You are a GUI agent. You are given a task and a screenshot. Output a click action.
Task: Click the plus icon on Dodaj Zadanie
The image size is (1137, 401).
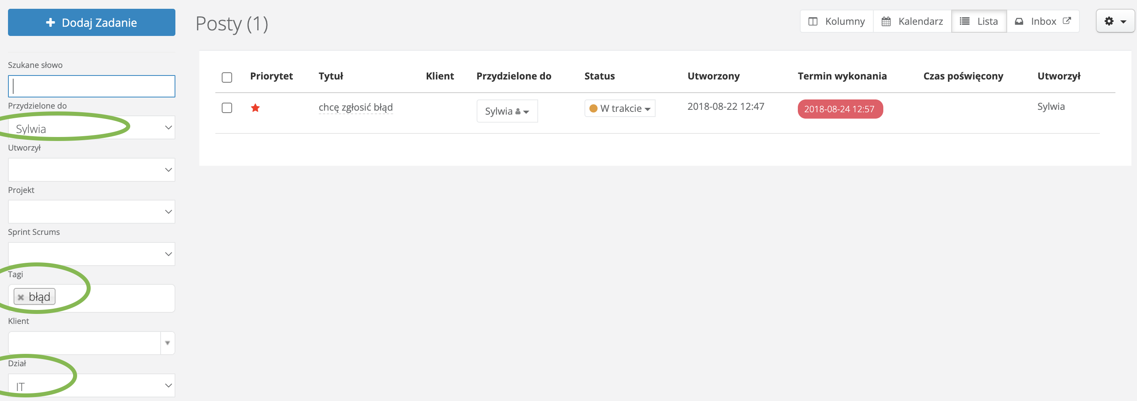[51, 22]
